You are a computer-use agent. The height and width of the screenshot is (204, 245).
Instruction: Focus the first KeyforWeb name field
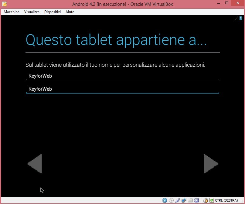122,76
